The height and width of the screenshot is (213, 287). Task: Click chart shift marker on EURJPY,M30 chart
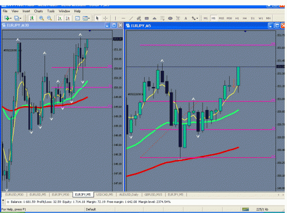90,31
